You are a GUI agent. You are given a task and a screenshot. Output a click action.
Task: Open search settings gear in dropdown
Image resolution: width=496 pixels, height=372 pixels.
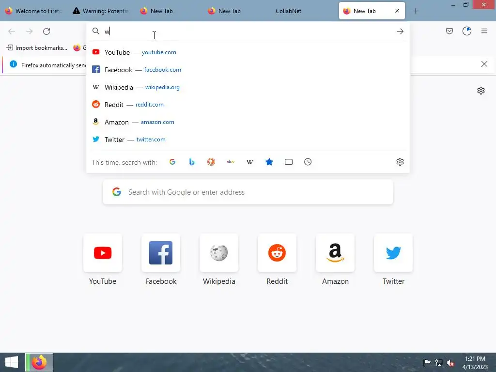pos(400,162)
